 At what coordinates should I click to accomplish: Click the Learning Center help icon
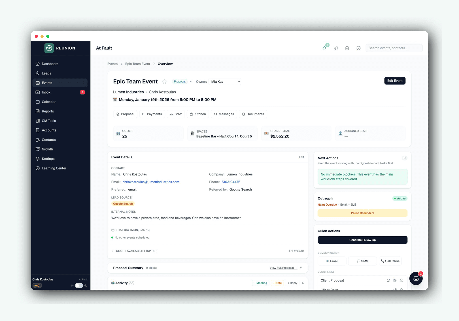click(x=38, y=168)
